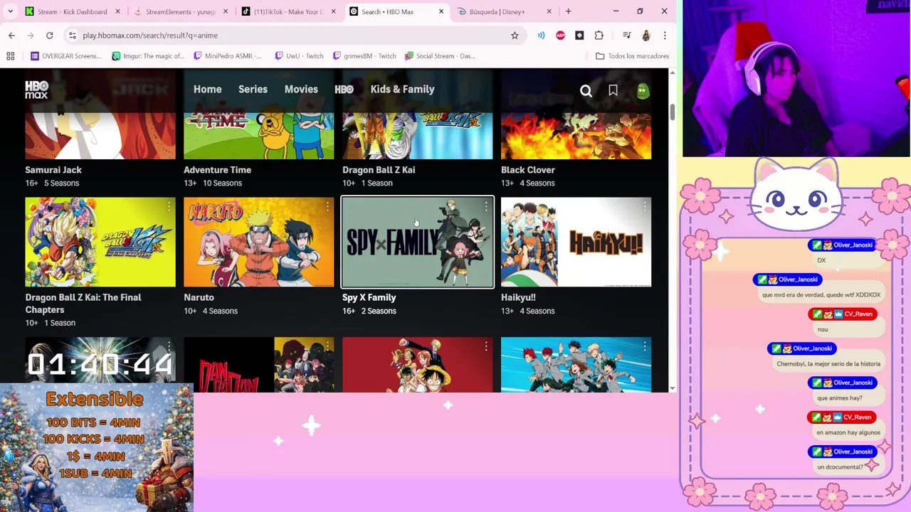
Task: Open MiniPedro ASMR bookmark
Action: tap(228, 55)
